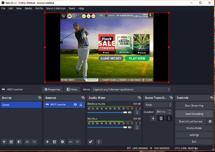Image resolution: width=215 pixels, height=152 pixels.
Task: Open the Tools menu
Action: tap(72, 9)
